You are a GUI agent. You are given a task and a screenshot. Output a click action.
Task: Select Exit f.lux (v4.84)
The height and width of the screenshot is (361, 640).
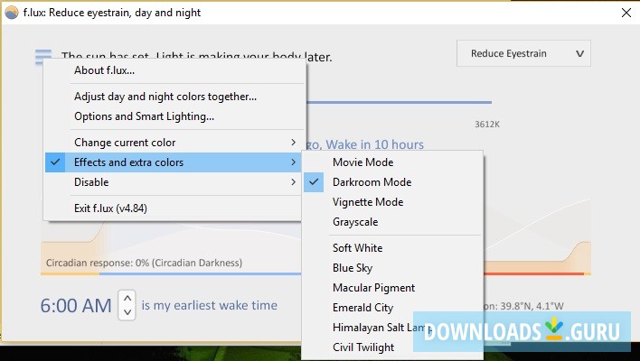(x=174, y=208)
